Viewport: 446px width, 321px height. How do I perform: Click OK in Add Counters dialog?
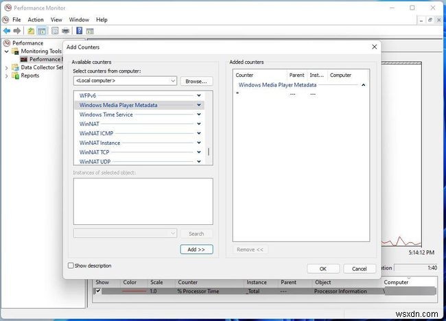coord(323,269)
